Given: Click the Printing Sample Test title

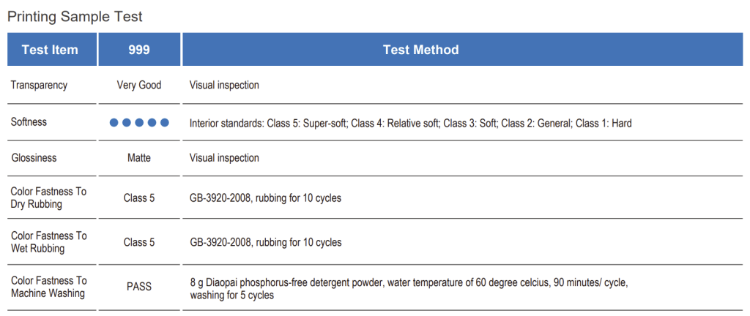Looking at the screenshot, I should [x=75, y=16].
